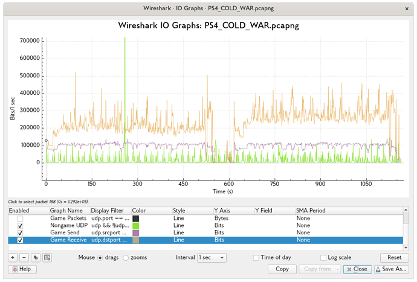Disable the Nongame UDP graph

coord(20,225)
